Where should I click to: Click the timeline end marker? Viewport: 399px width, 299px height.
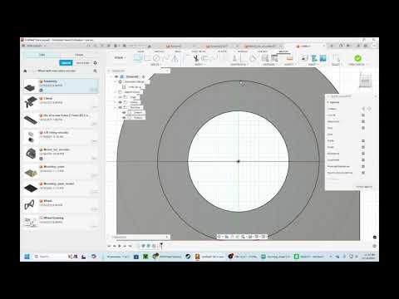click(x=161, y=246)
